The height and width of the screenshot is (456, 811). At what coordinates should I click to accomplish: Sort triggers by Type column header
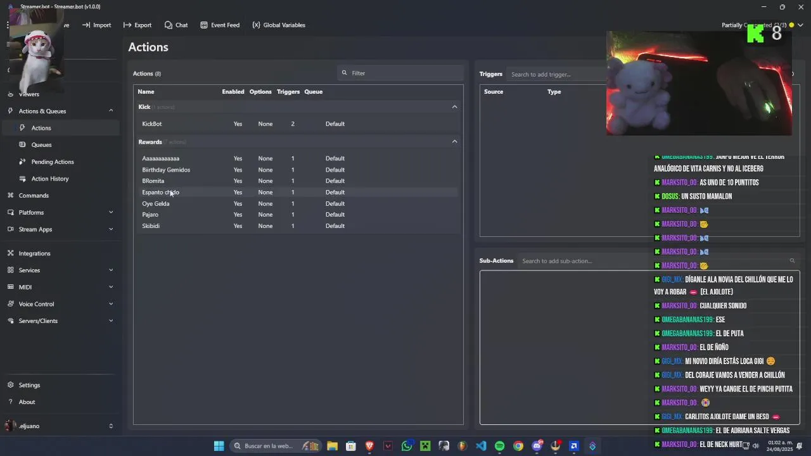click(x=554, y=92)
